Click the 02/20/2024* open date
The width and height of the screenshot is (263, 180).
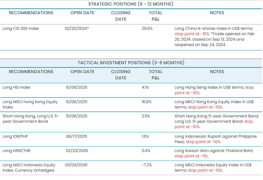tap(77, 29)
